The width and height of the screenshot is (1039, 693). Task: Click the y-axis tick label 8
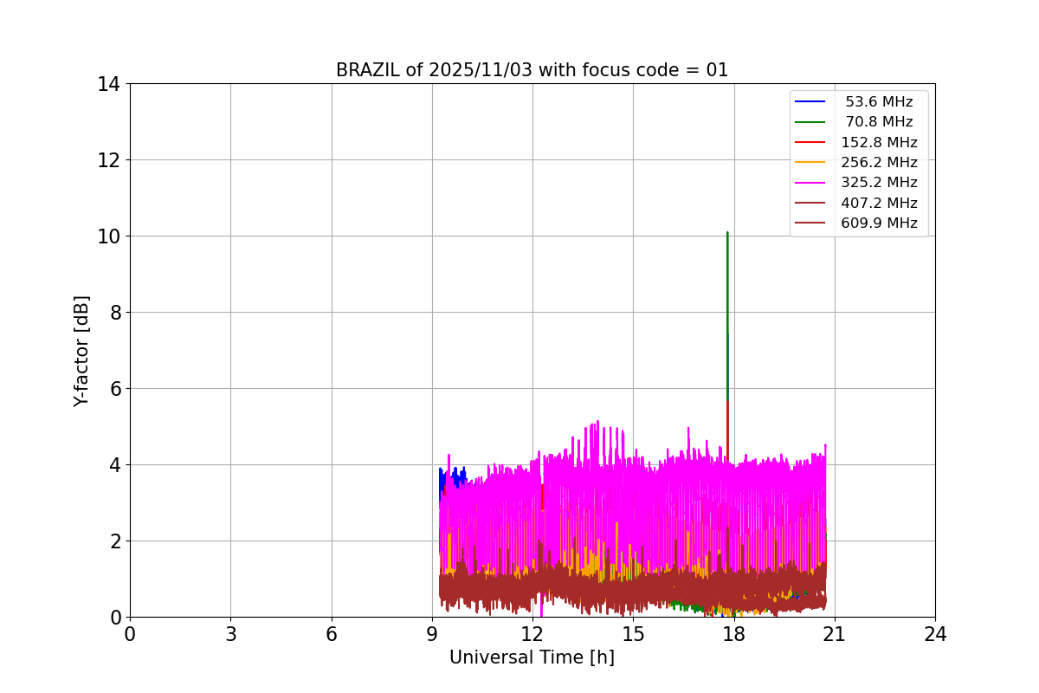point(114,313)
